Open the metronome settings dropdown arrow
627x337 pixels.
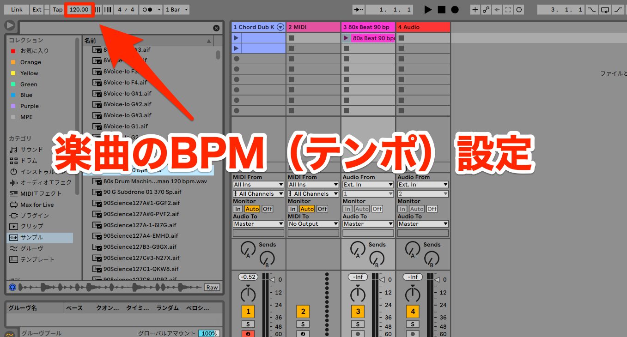pos(159,9)
